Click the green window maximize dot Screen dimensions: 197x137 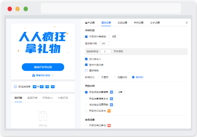pyautogui.click(x=26, y=9)
